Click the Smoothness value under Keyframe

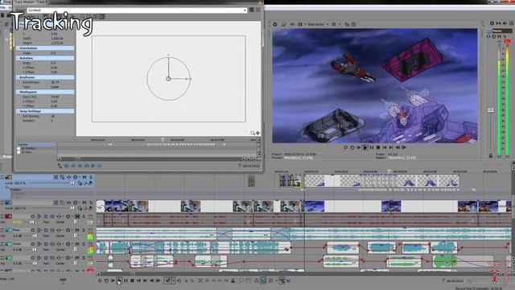click(x=55, y=82)
